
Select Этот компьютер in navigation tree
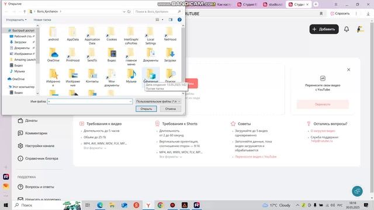[x=22, y=87]
